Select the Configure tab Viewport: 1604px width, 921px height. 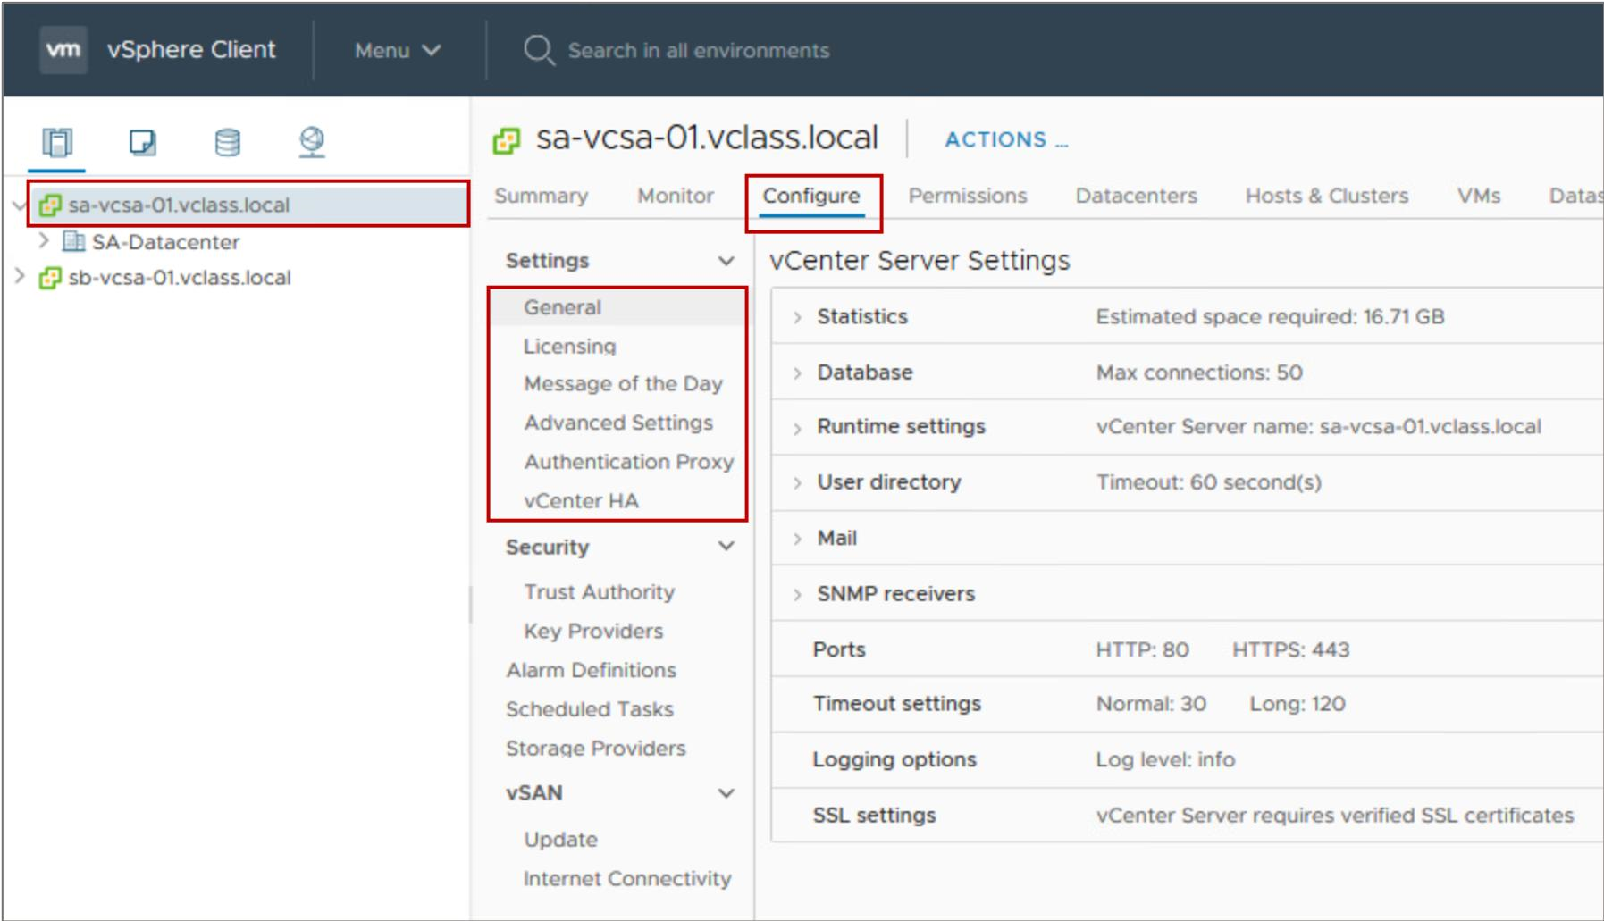(811, 196)
